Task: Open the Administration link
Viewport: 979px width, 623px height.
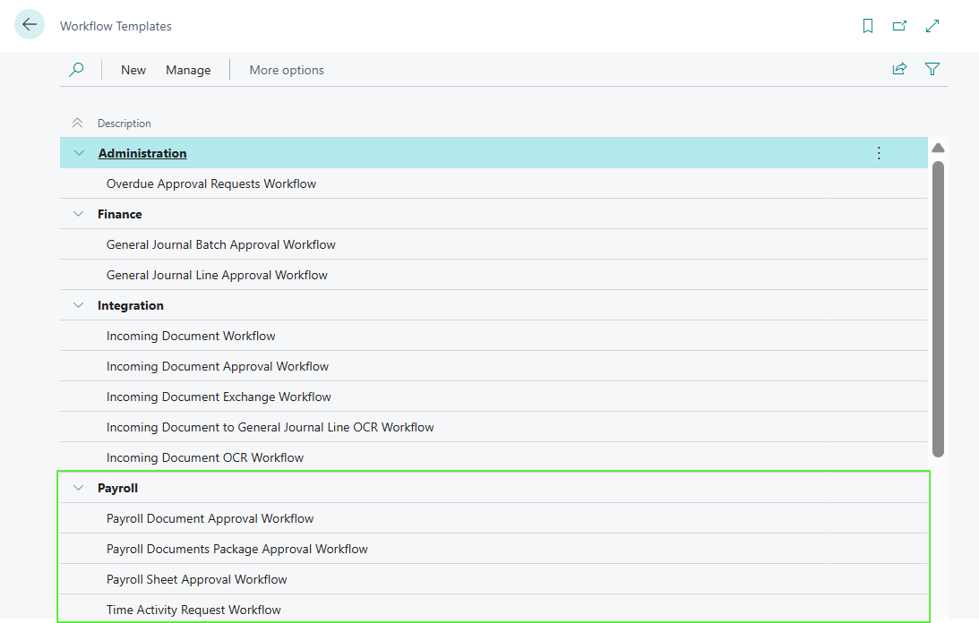Action: pyautogui.click(x=142, y=153)
